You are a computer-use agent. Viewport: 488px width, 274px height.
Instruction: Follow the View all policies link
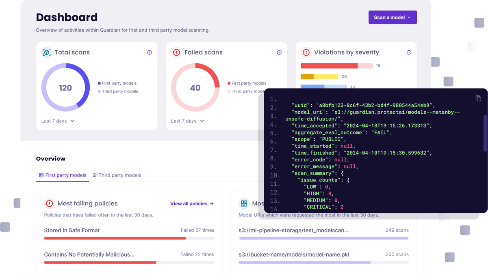pos(192,203)
